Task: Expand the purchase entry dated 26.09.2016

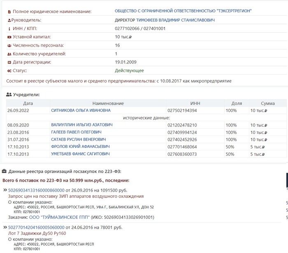Action: (5, 190)
